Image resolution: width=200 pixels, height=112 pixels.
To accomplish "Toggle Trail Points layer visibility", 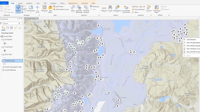I will (4, 47).
